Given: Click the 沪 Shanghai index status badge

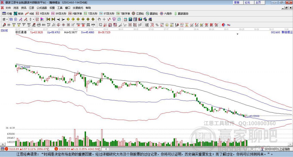Looking at the screenshot, I should click(6, 149).
